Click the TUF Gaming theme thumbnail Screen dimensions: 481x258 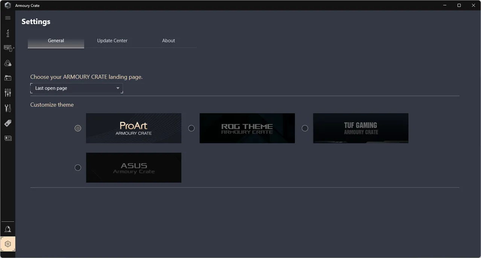[361, 128]
